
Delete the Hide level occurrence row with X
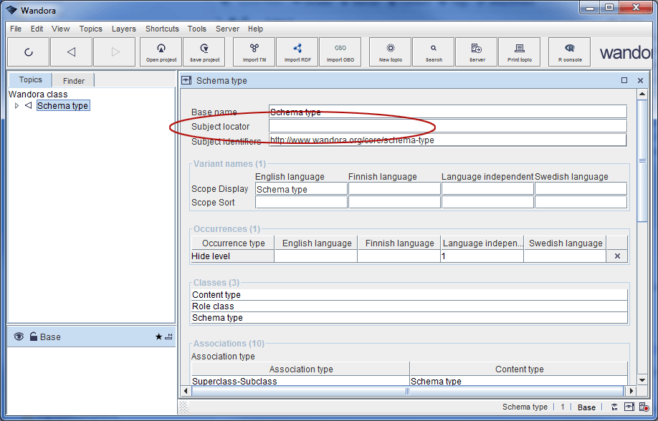(617, 256)
